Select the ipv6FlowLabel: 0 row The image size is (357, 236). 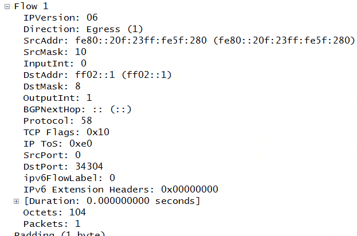69,178
